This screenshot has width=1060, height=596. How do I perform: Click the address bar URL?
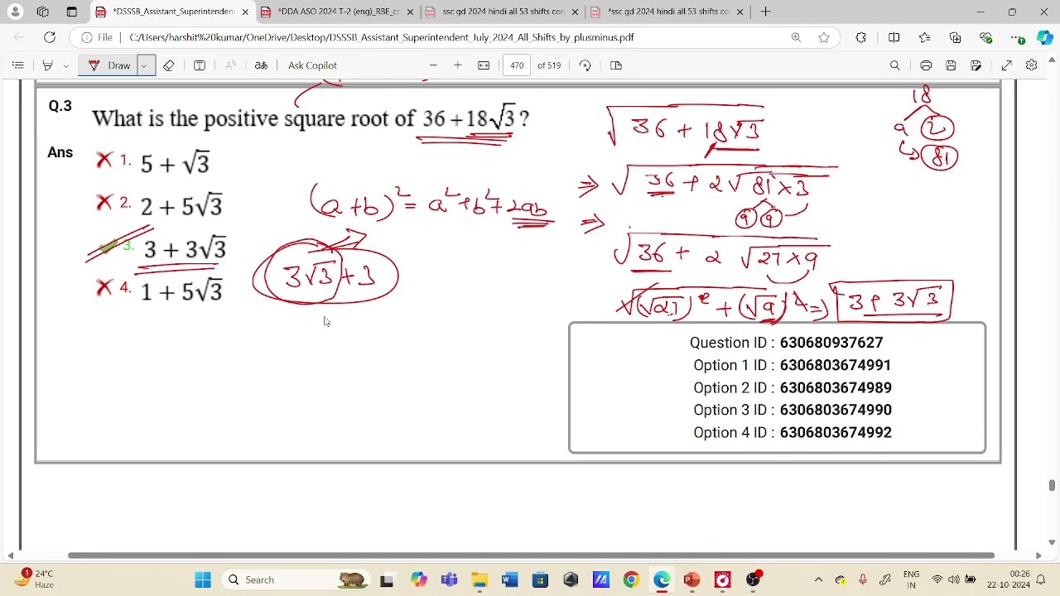[382, 37]
